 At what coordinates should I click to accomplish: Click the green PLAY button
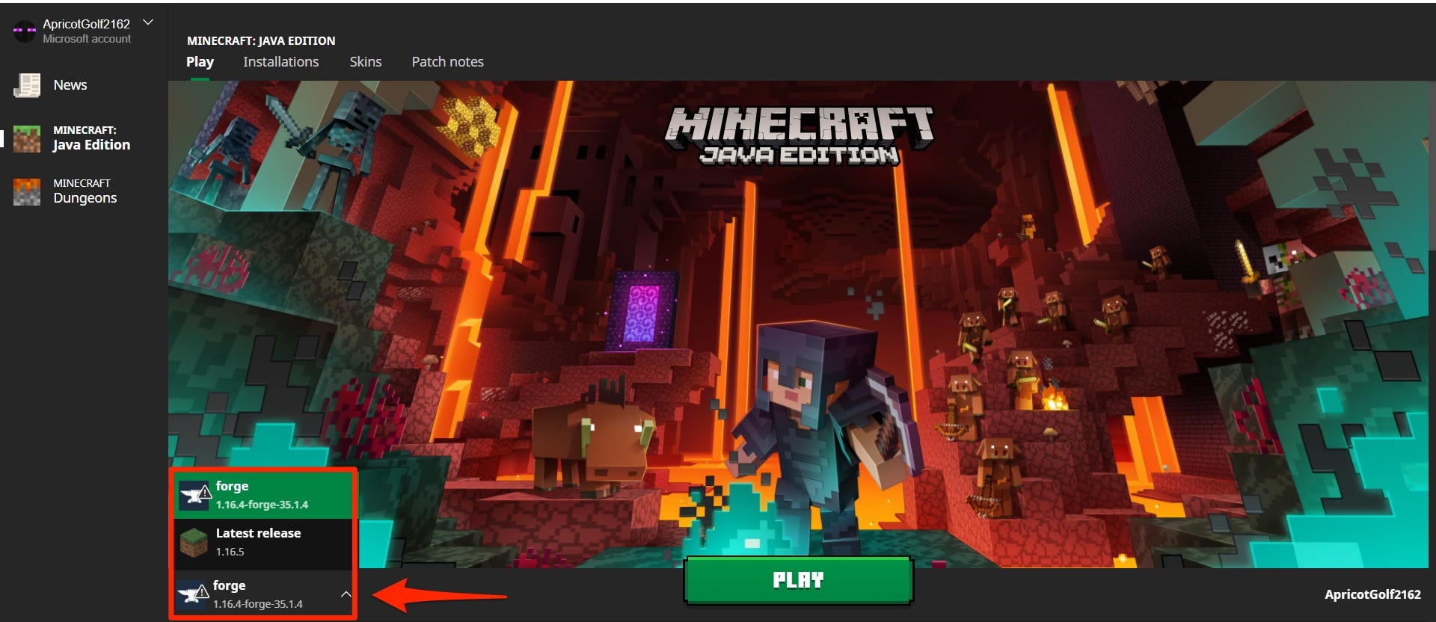click(x=798, y=580)
